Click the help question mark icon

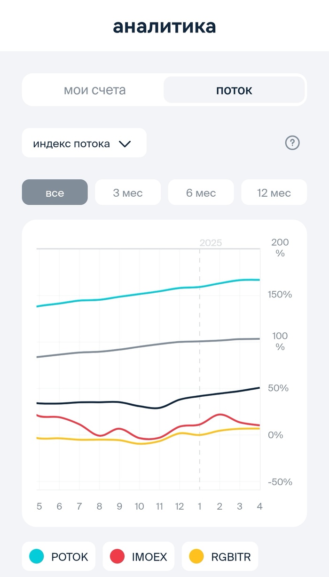pos(292,143)
